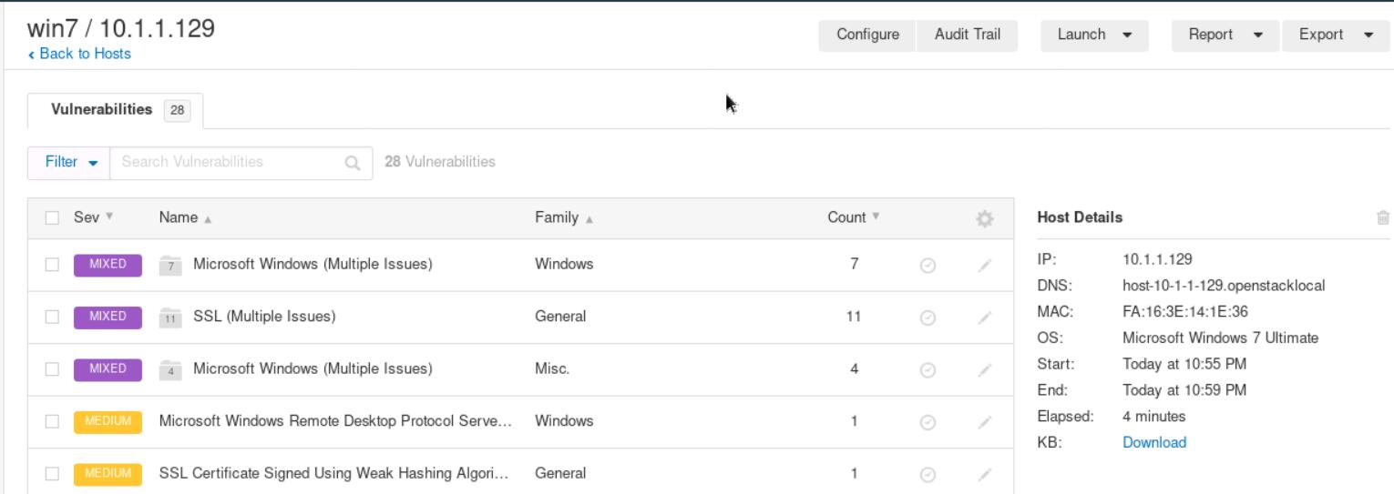
Task: Click the pencil icon on the Remote Desktop Protocol row
Action: coord(983,422)
